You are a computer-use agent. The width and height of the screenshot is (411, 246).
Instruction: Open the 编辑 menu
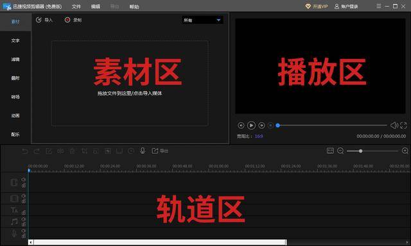(96, 6)
